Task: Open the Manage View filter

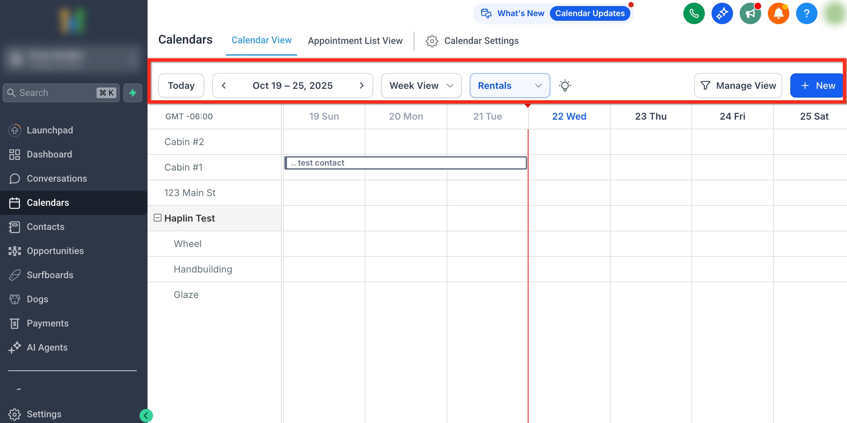Action: [738, 85]
